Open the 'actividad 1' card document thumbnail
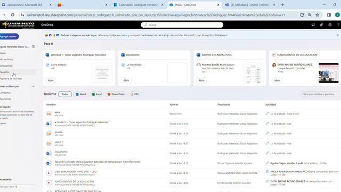The image size is (341, 192). click(x=102, y=73)
